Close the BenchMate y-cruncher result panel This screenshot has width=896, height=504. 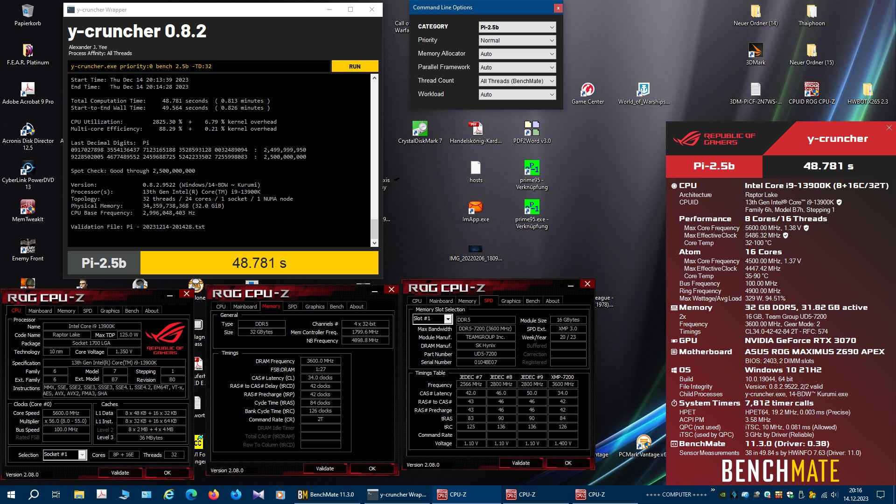[889, 127]
